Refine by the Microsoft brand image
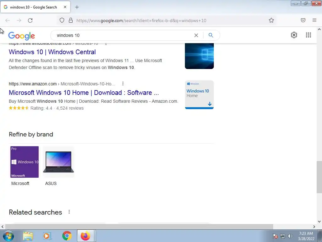This screenshot has height=242, width=322. 25,162
